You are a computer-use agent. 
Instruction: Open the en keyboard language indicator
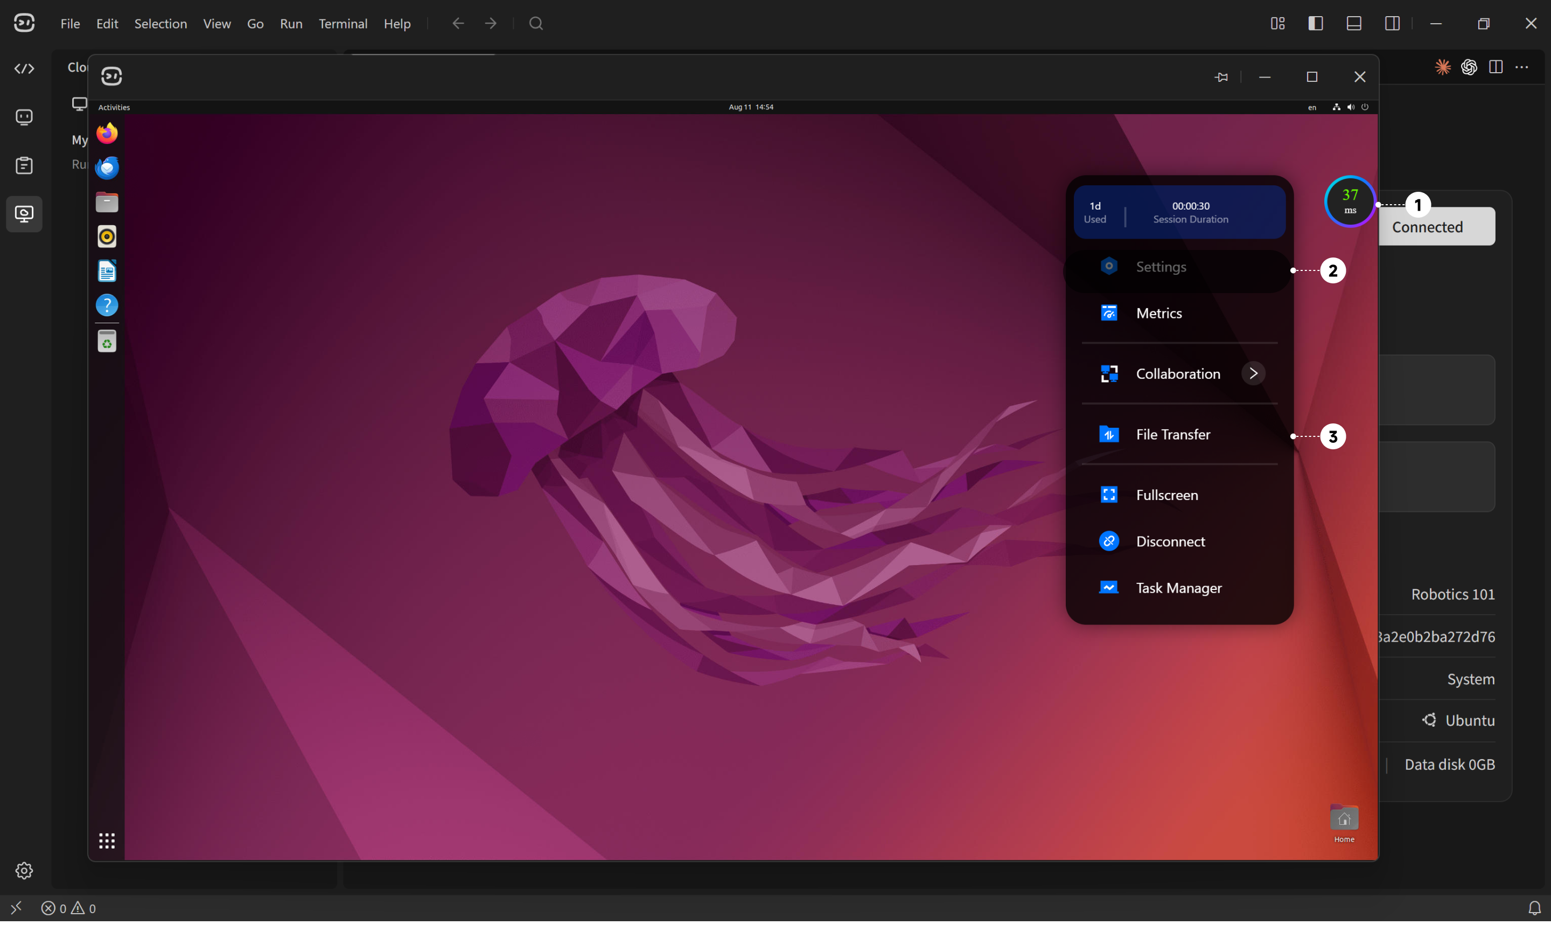1312,107
